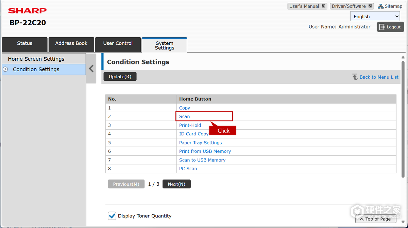This screenshot has height=228, width=408.
Task: Open the User's Manual link
Action: pos(308,6)
